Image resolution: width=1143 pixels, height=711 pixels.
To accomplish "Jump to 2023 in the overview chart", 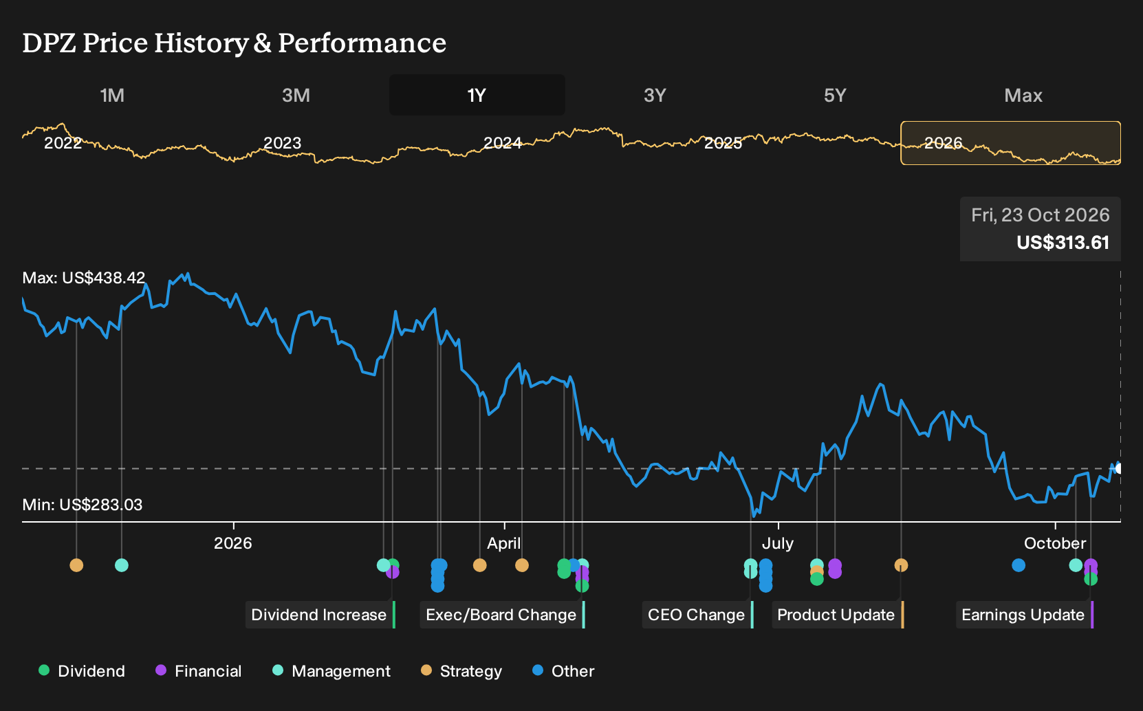I will pyautogui.click(x=283, y=143).
